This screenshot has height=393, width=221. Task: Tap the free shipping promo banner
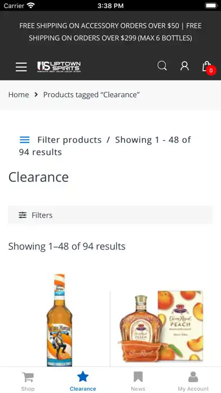click(x=111, y=32)
